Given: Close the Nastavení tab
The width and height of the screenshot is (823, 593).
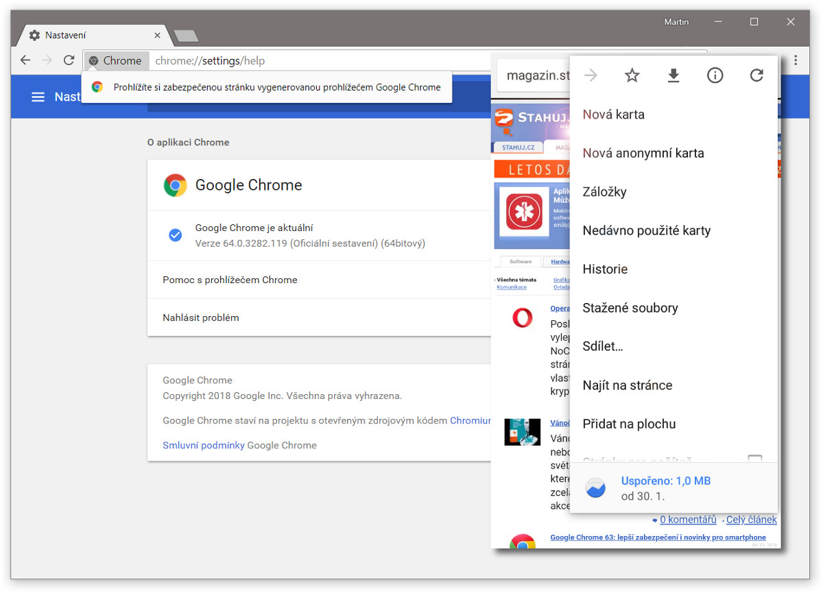Looking at the screenshot, I should tap(158, 35).
